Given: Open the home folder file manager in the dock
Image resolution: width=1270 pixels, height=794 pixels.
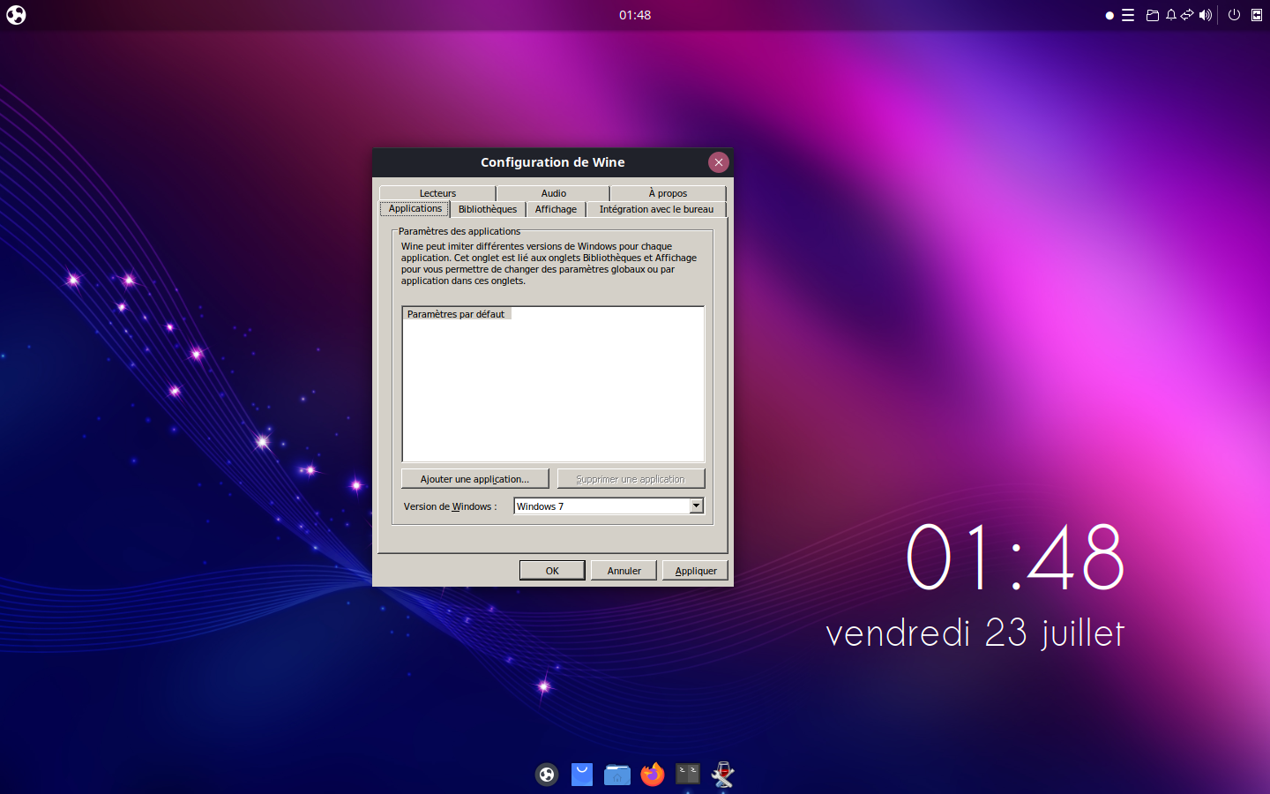Looking at the screenshot, I should click(x=617, y=775).
